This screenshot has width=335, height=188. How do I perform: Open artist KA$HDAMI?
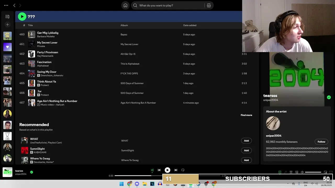coord(40,152)
